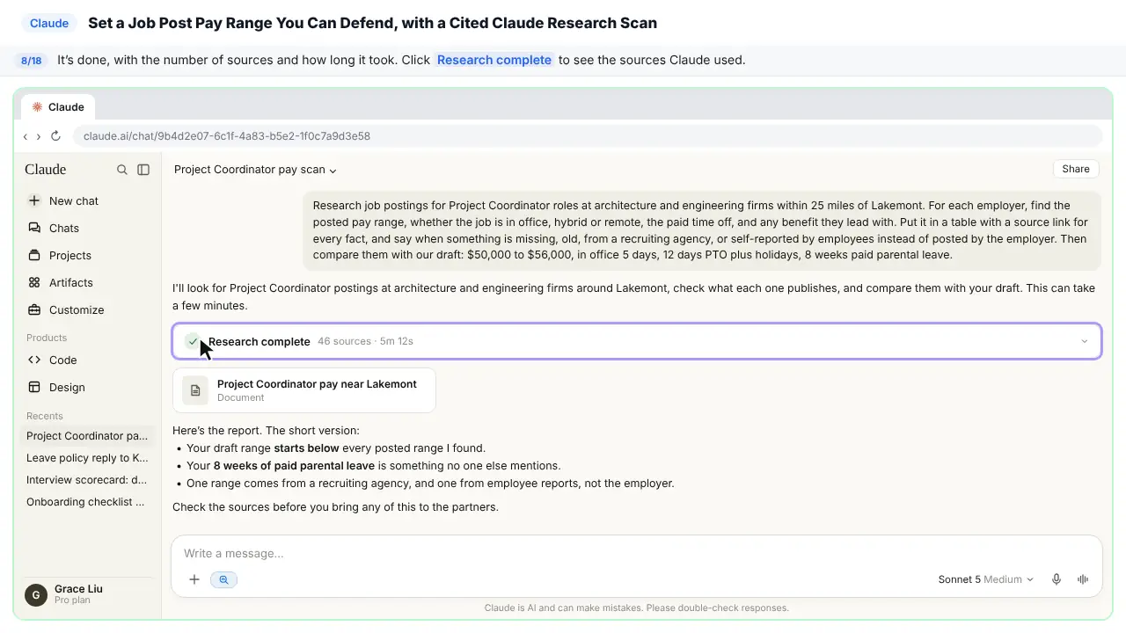Viewport: 1126px width, 633px height.
Task: Click the Research complete checkmark icon
Action: 193,341
